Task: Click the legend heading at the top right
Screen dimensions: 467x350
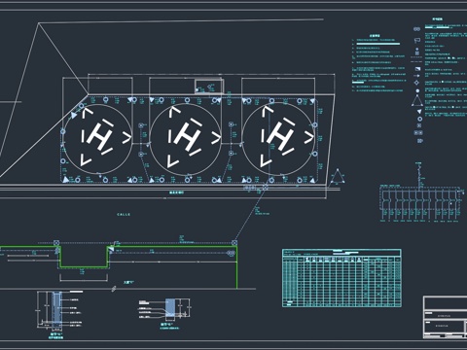Action: (x=437, y=19)
